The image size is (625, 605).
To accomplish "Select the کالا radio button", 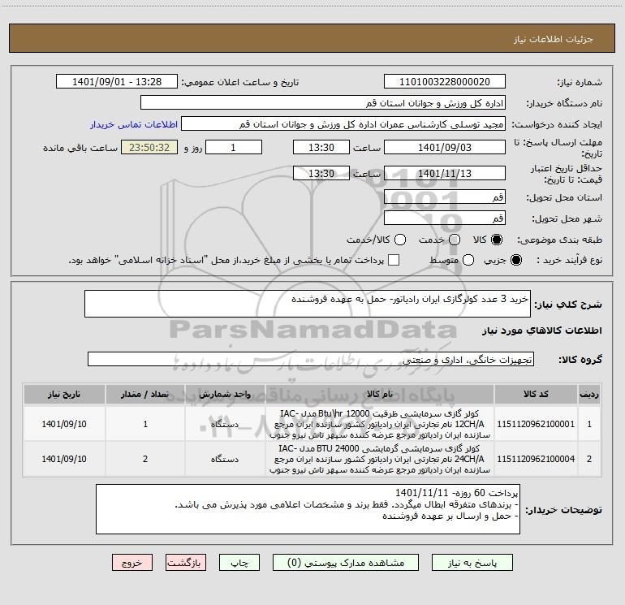I will coord(497,240).
